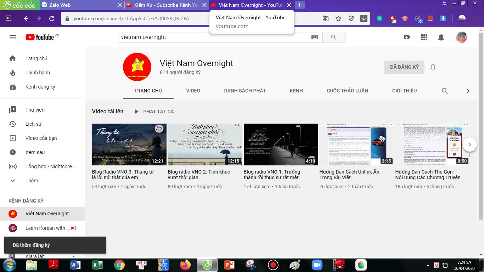Click the shield icon in address bar
The image size is (484, 272).
click(x=351, y=18)
